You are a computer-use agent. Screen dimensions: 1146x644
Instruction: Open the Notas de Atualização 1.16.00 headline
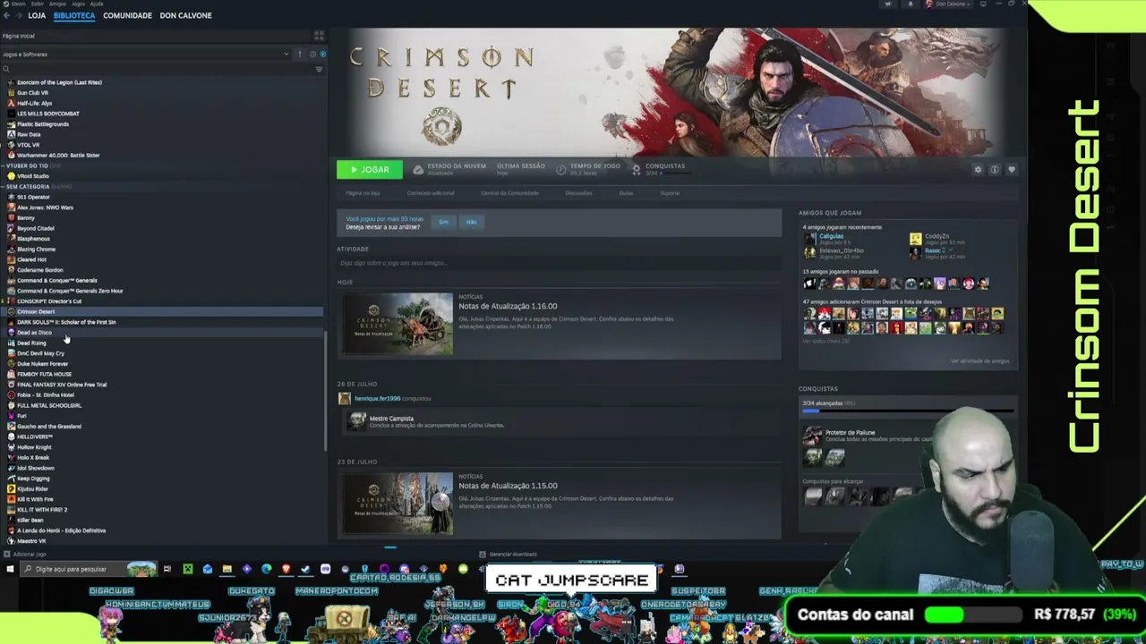pos(508,306)
